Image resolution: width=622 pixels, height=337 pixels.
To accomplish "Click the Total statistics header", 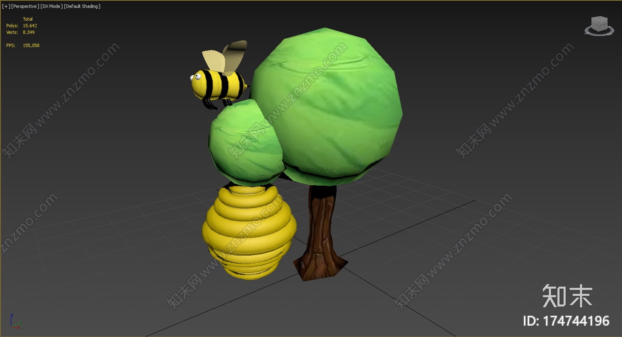I will 28,19.
